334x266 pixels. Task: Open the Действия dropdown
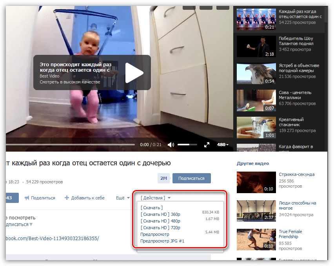pyautogui.click(x=156, y=198)
